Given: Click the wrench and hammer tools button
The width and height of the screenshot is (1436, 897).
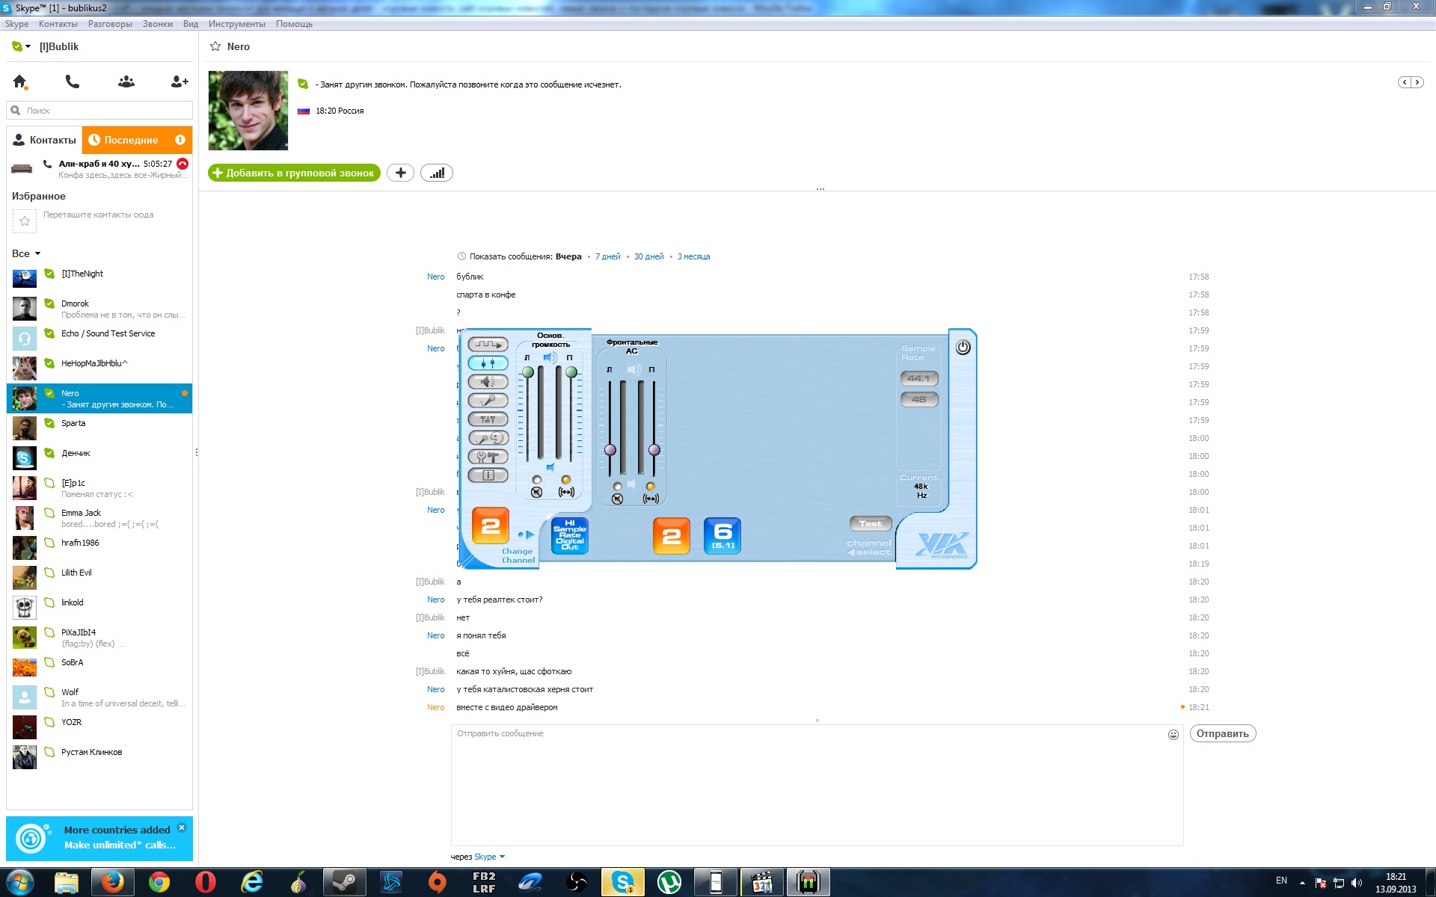Looking at the screenshot, I should pyautogui.click(x=488, y=457).
